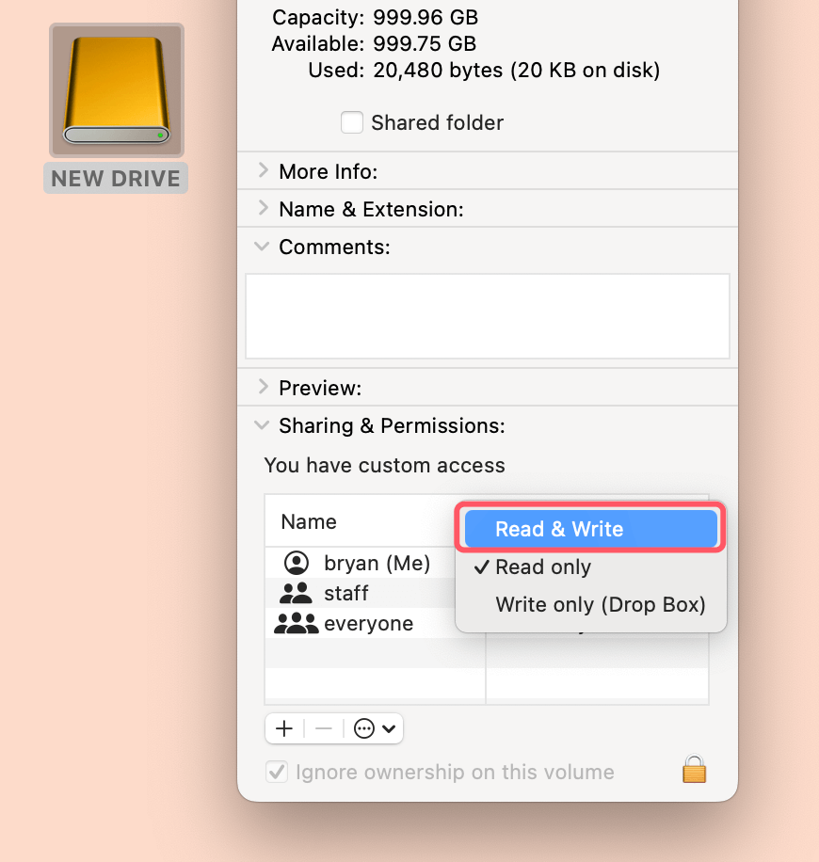Click the NEW DRIVE yellow drive icon

115,89
